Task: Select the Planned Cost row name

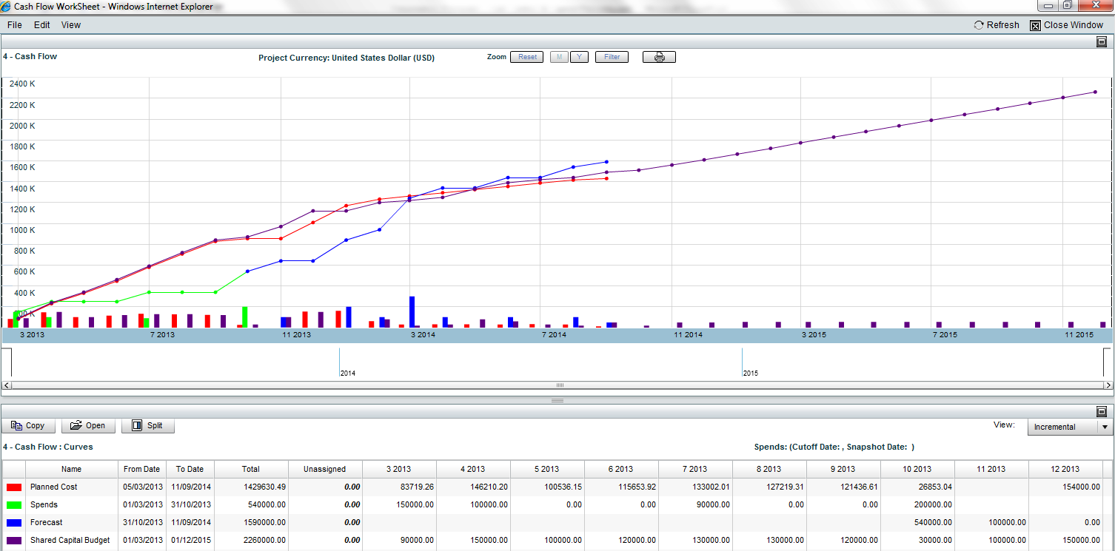Action: [x=53, y=487]
